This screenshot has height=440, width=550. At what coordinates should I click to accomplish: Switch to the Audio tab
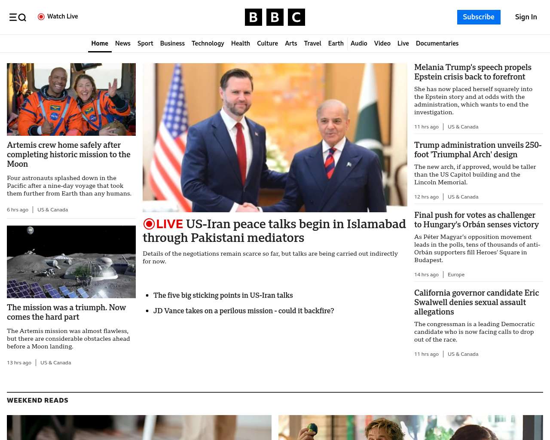tap(359, 43)
